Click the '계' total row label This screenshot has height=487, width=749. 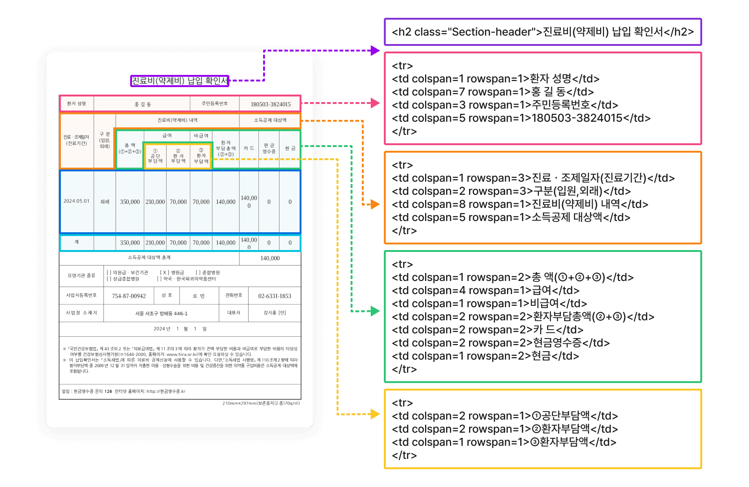coord(76,242)
